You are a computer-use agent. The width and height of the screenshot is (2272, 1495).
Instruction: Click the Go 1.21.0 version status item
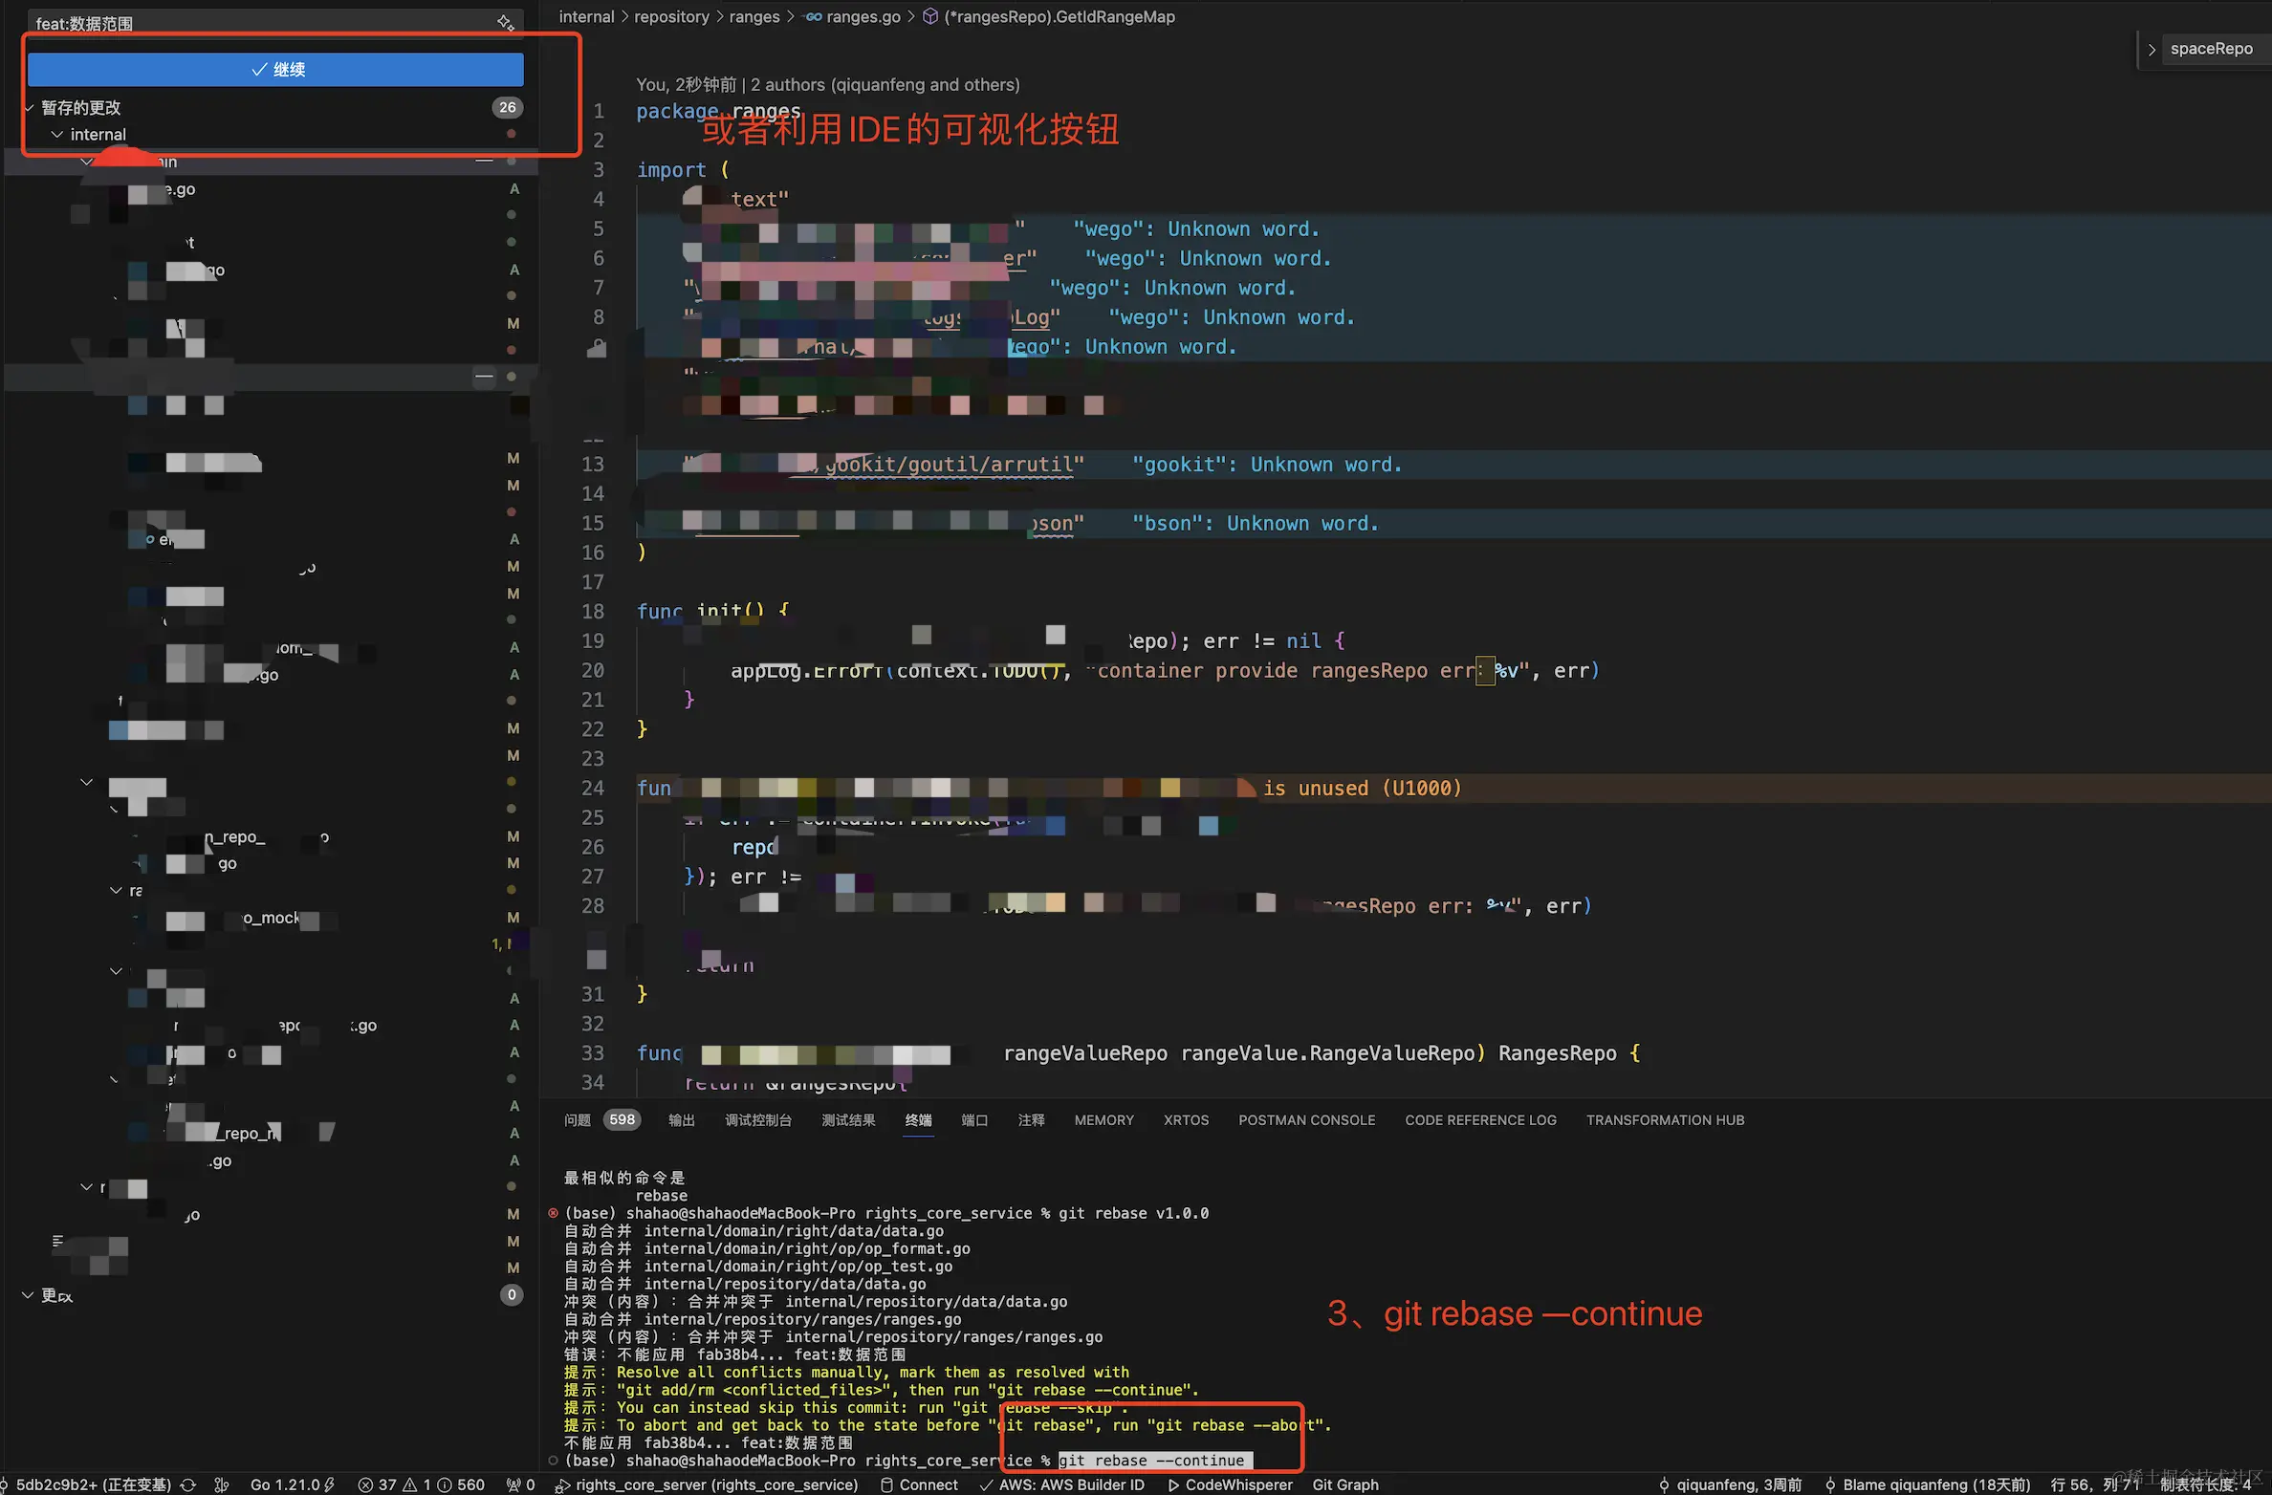tap(285, 1484)
